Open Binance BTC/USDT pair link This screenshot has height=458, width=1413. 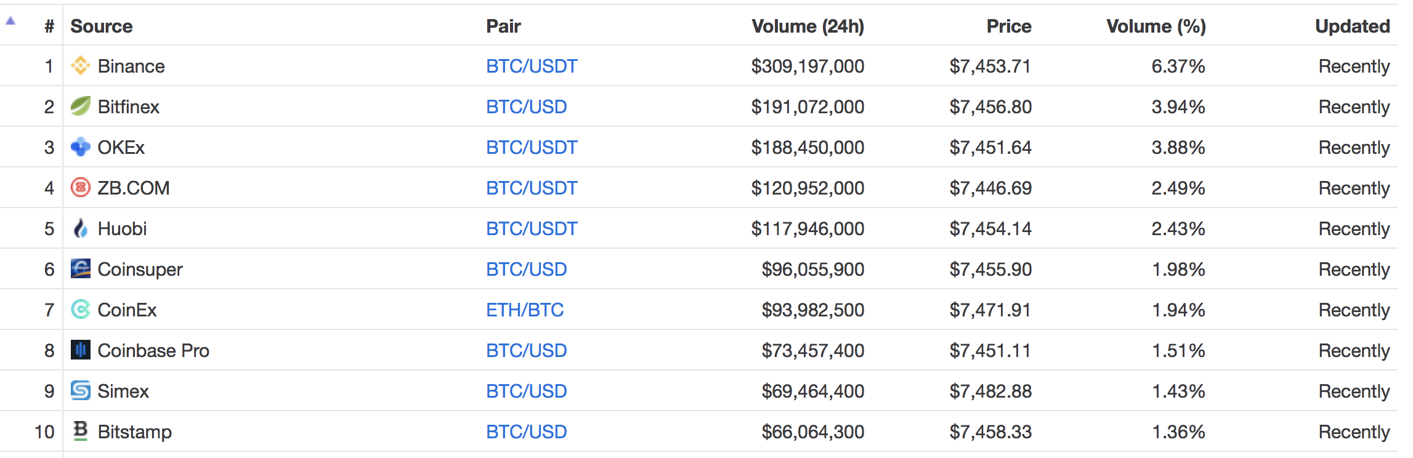click(x=532, y=66)
